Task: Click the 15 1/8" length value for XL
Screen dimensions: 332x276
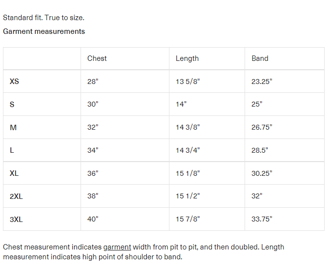Action: 188,173
